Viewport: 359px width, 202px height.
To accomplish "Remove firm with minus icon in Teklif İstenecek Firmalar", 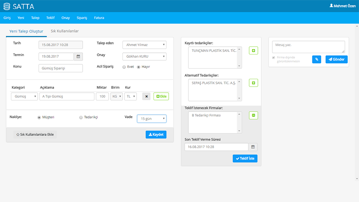I will click(x=253, y=115).
